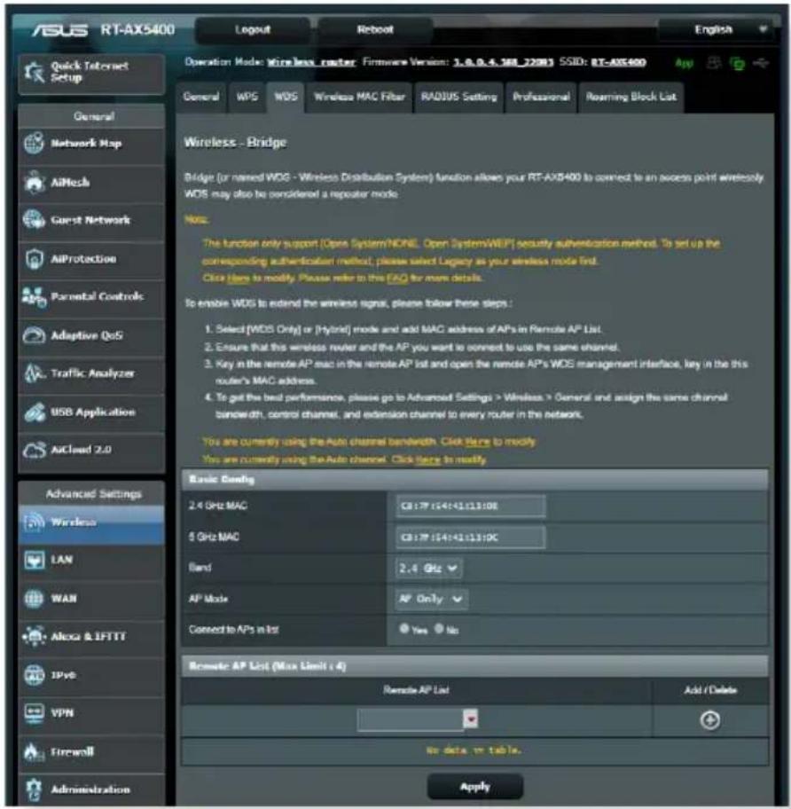Select Yes for Connect to APs in list
The image size is (791, 809).
(x=404, y=628)
